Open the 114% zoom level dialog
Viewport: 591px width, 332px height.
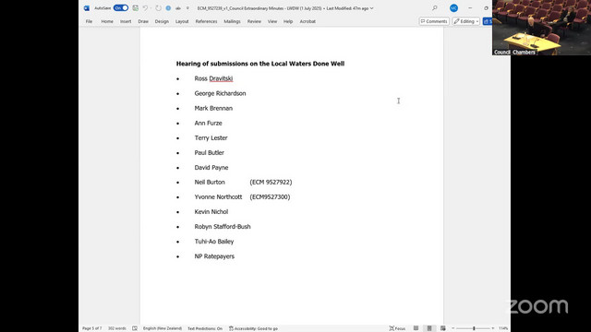click(503, 328)
